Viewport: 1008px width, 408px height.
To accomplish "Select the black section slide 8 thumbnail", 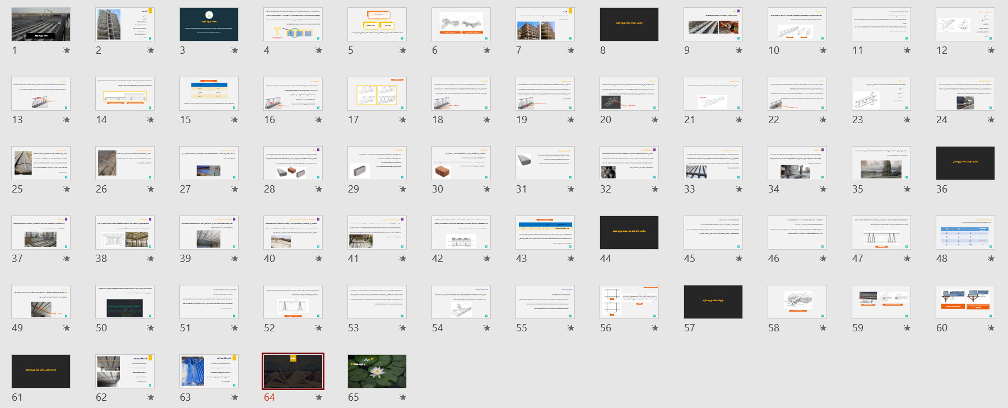I will click(x=629, y=24).
